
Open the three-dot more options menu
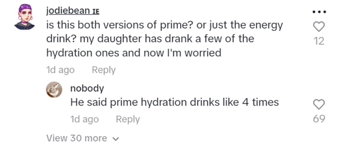(319, 12)
